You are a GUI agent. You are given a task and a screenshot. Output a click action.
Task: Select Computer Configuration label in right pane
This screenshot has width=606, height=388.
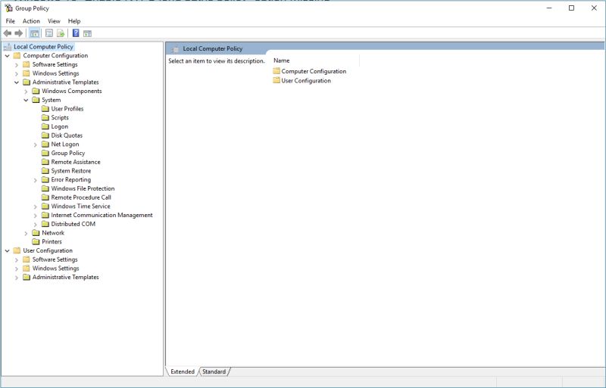click(x=314, y=71)
